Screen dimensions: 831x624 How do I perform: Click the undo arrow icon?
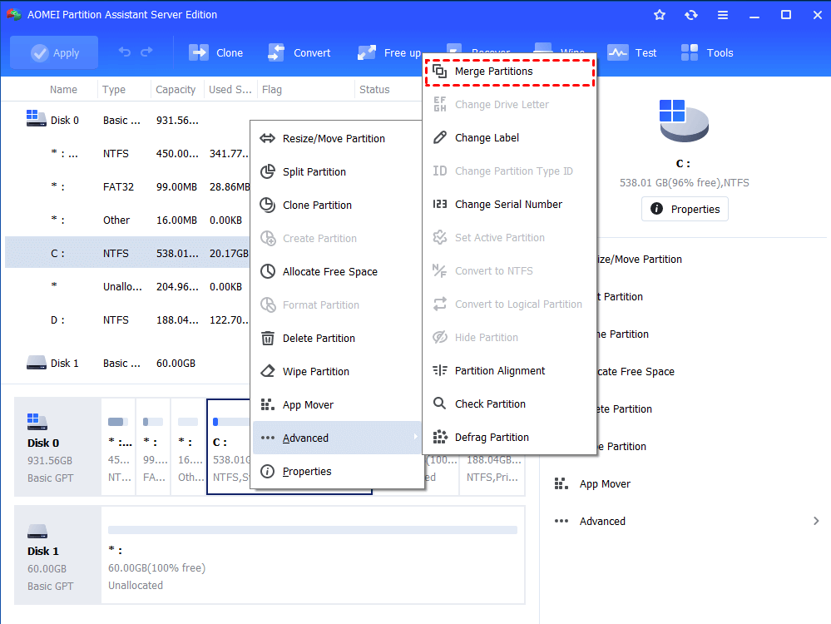[125, 52]
